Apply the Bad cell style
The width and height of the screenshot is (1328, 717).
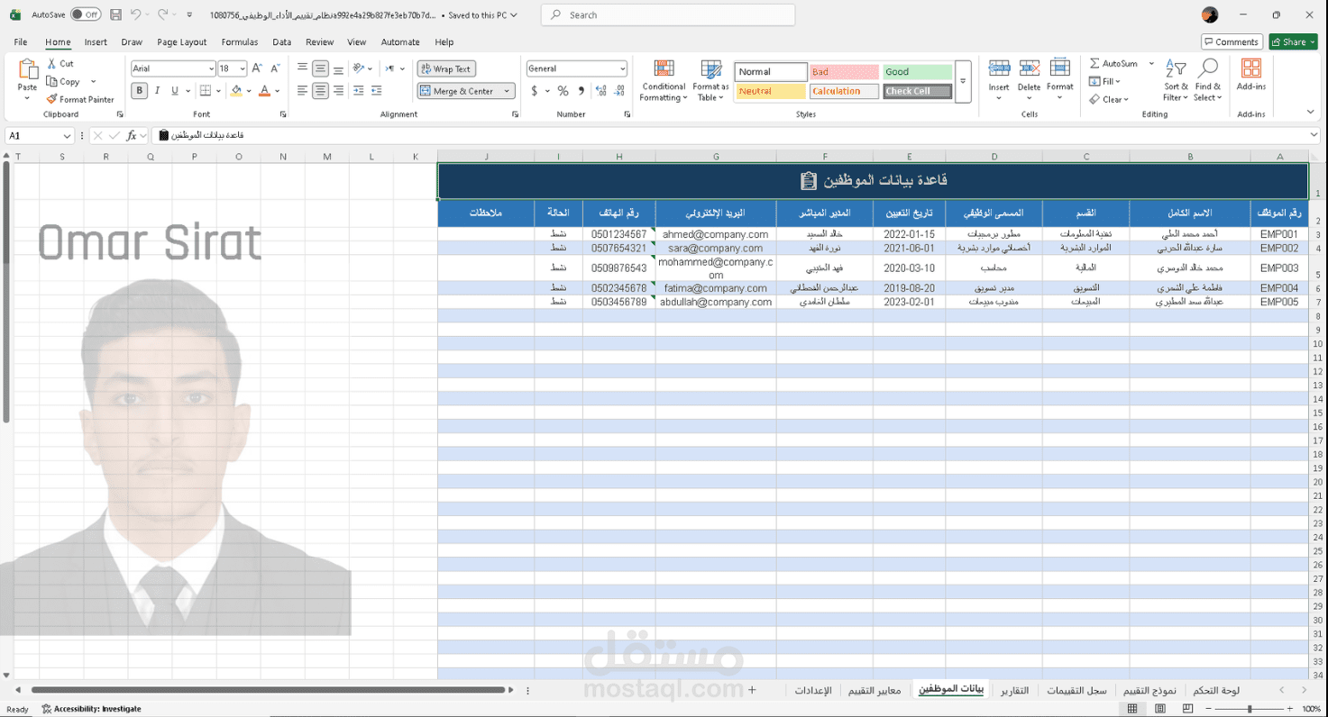tap(844, 71)
